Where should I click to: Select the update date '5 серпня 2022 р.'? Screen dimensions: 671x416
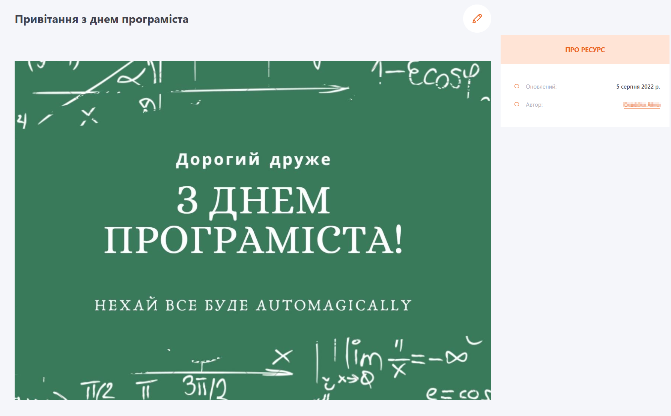pos(638,87)
